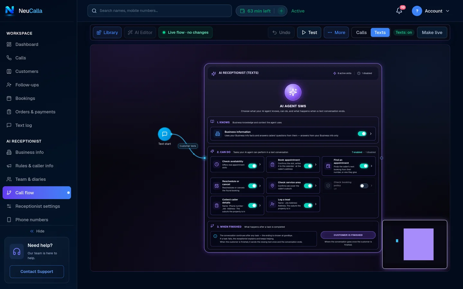The width and height of the screenshot is (463, 289).
Task: Click Contact Support
Action: pyautogui.click(x=37, y=272)
